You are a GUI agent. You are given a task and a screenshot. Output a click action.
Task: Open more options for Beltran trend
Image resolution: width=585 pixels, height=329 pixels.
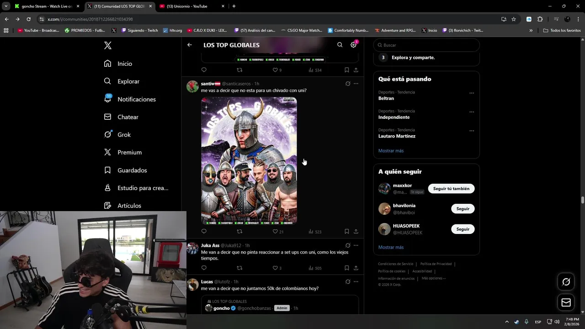click(471, 93)
